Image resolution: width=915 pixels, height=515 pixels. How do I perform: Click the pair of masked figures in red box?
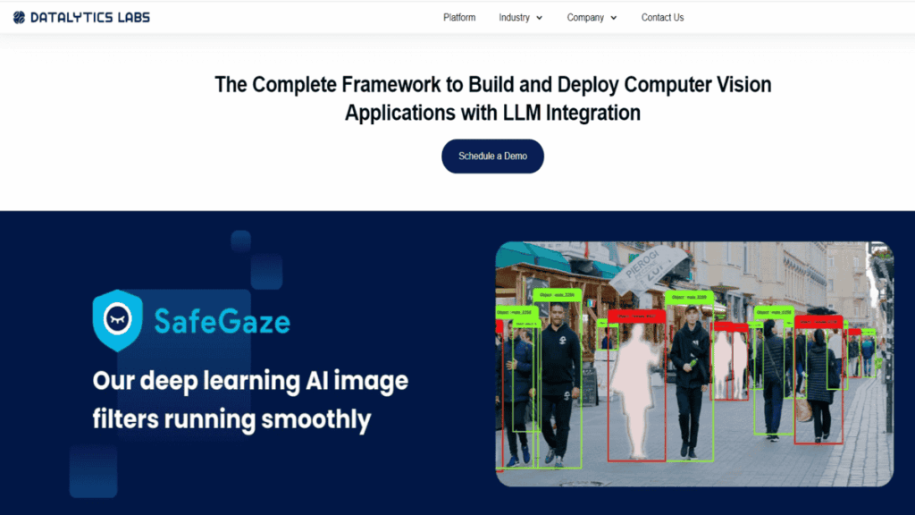pyautogui.click(x=730, y=364)
